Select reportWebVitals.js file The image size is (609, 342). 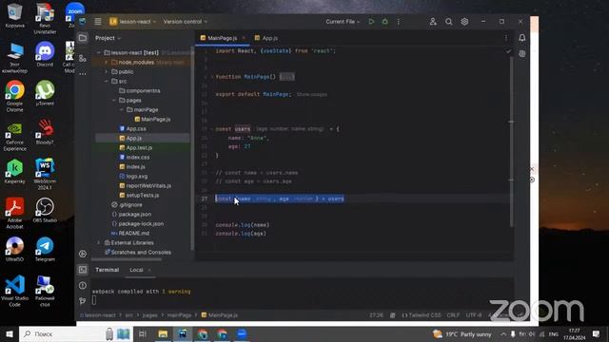[x=146, y=186]
